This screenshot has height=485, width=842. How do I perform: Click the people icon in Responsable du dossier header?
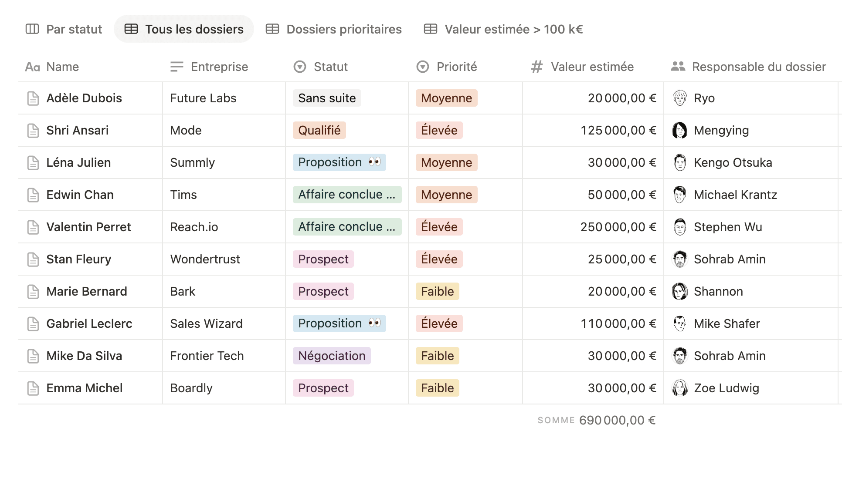coord(678,67)
